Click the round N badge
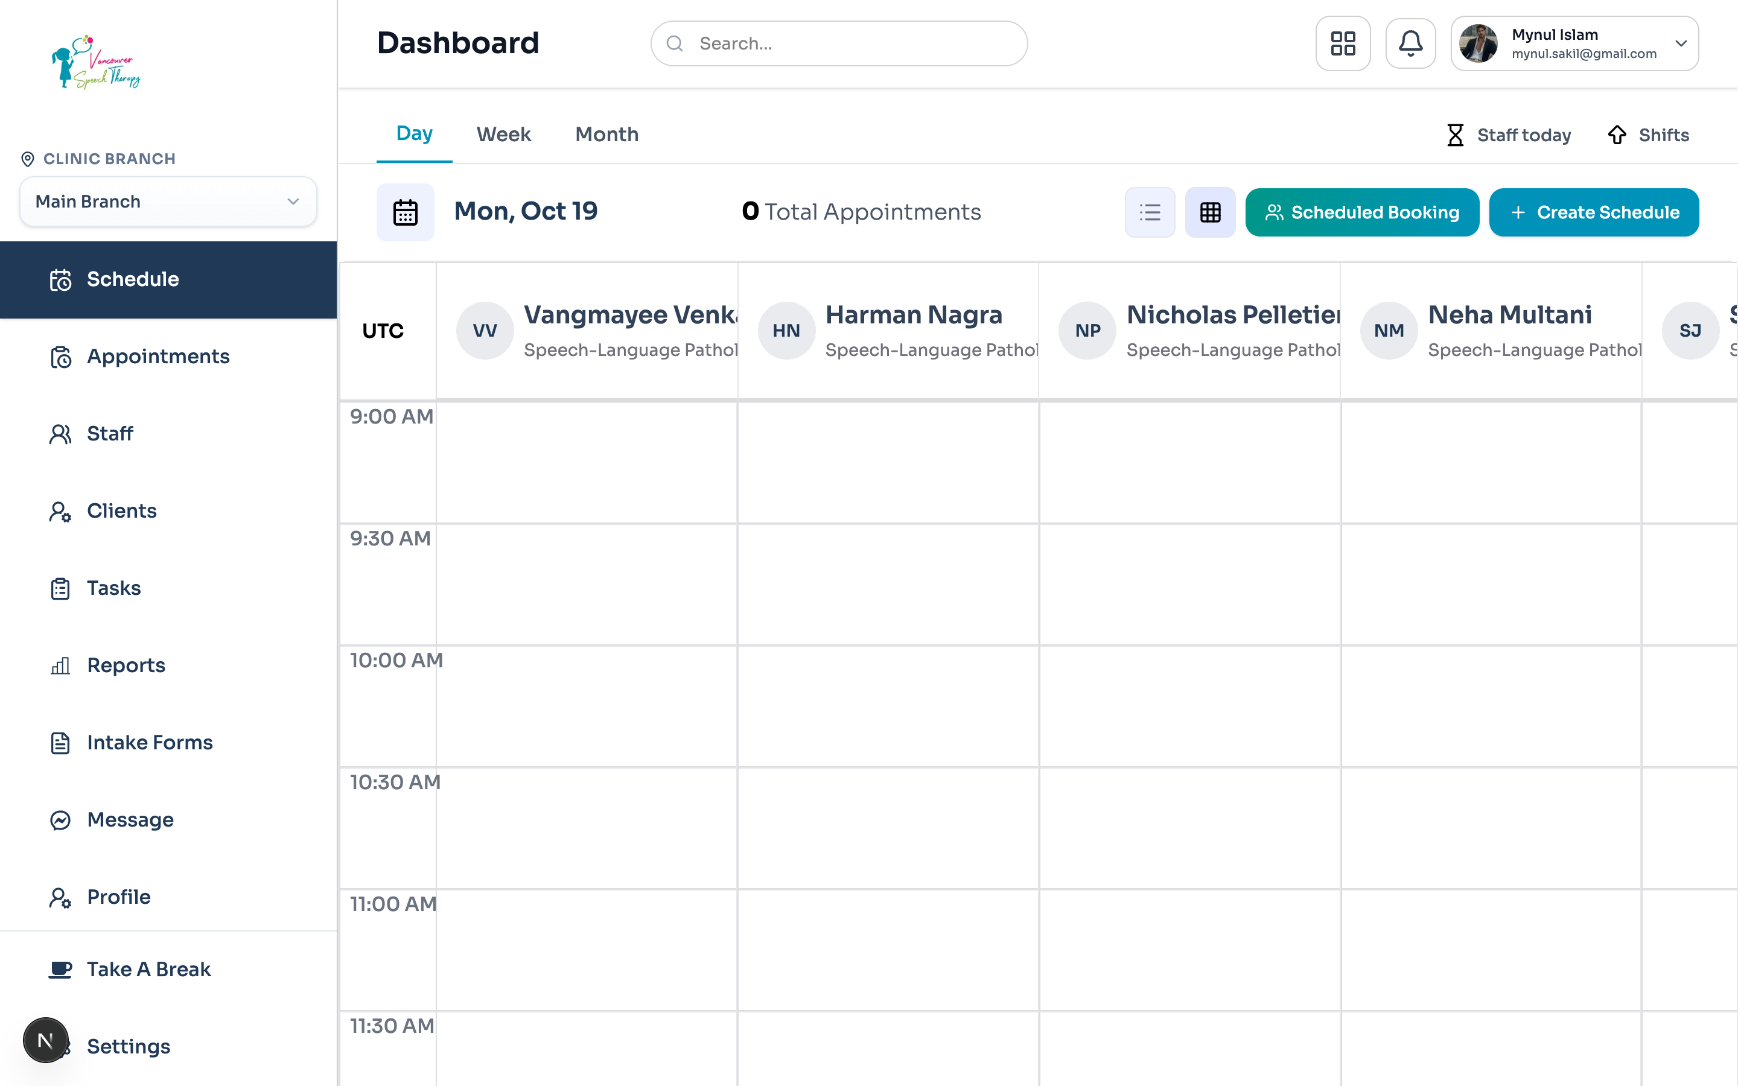Image resolution: width=1738 pixels, height=1086 pixels. point(45,1040)
